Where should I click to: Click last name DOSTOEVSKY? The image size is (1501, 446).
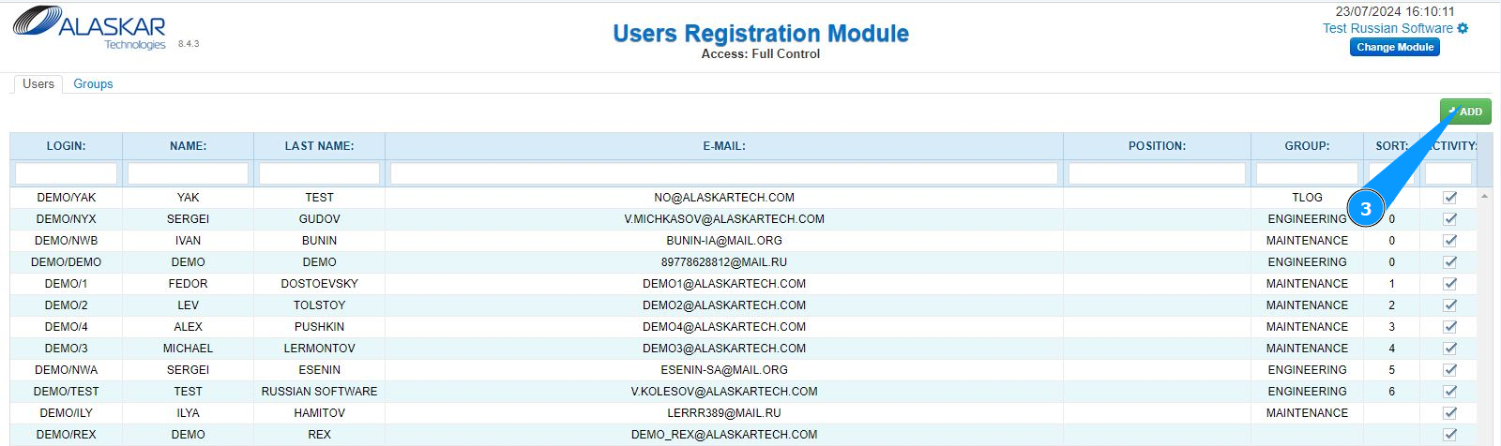(x=319, y=284)
